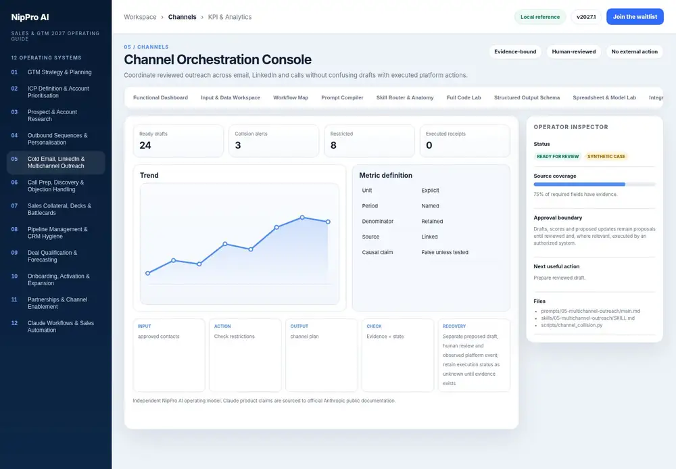Click prompts/05-multichannel-outreach/main.md file
This screenshot has width=676, height=469.
[590, 311]
